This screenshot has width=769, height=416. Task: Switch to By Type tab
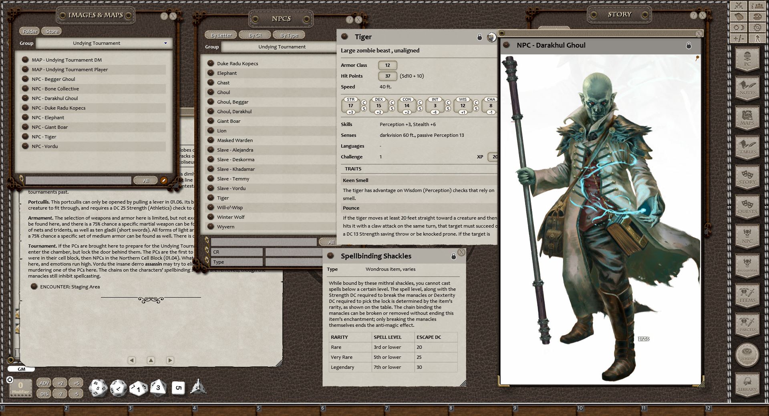(289, 35)
